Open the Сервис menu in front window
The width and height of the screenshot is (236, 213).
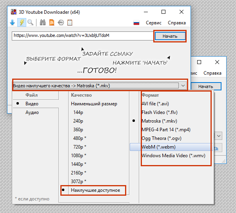[154, 23]
